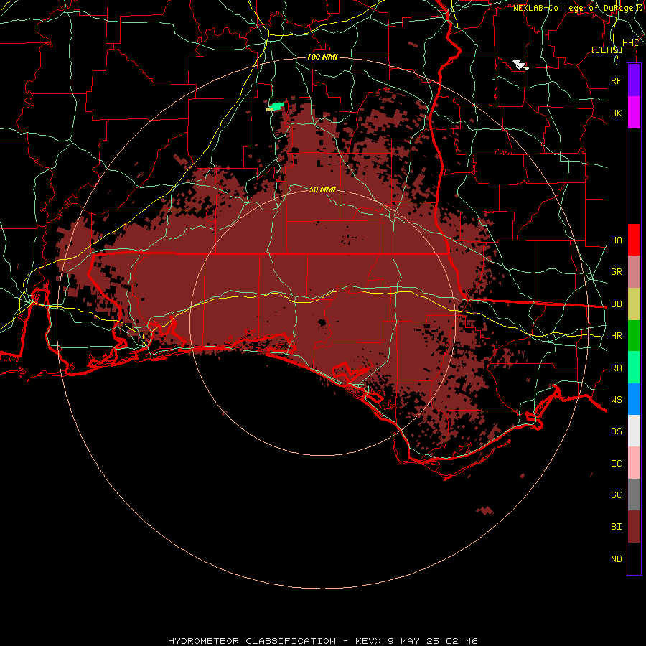Image resolution: width=646 pixels, height=646 pixels.
Task: Click the 'RA' legend label
Action: click(617, 368)
